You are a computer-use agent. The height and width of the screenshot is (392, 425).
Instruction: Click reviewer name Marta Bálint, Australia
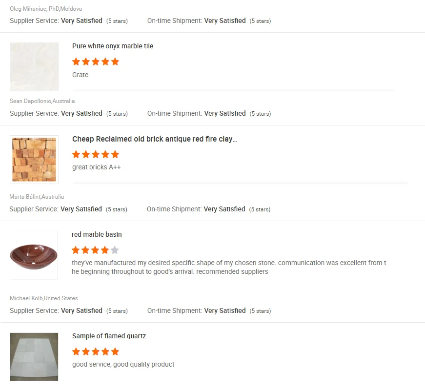click(37, 197)
